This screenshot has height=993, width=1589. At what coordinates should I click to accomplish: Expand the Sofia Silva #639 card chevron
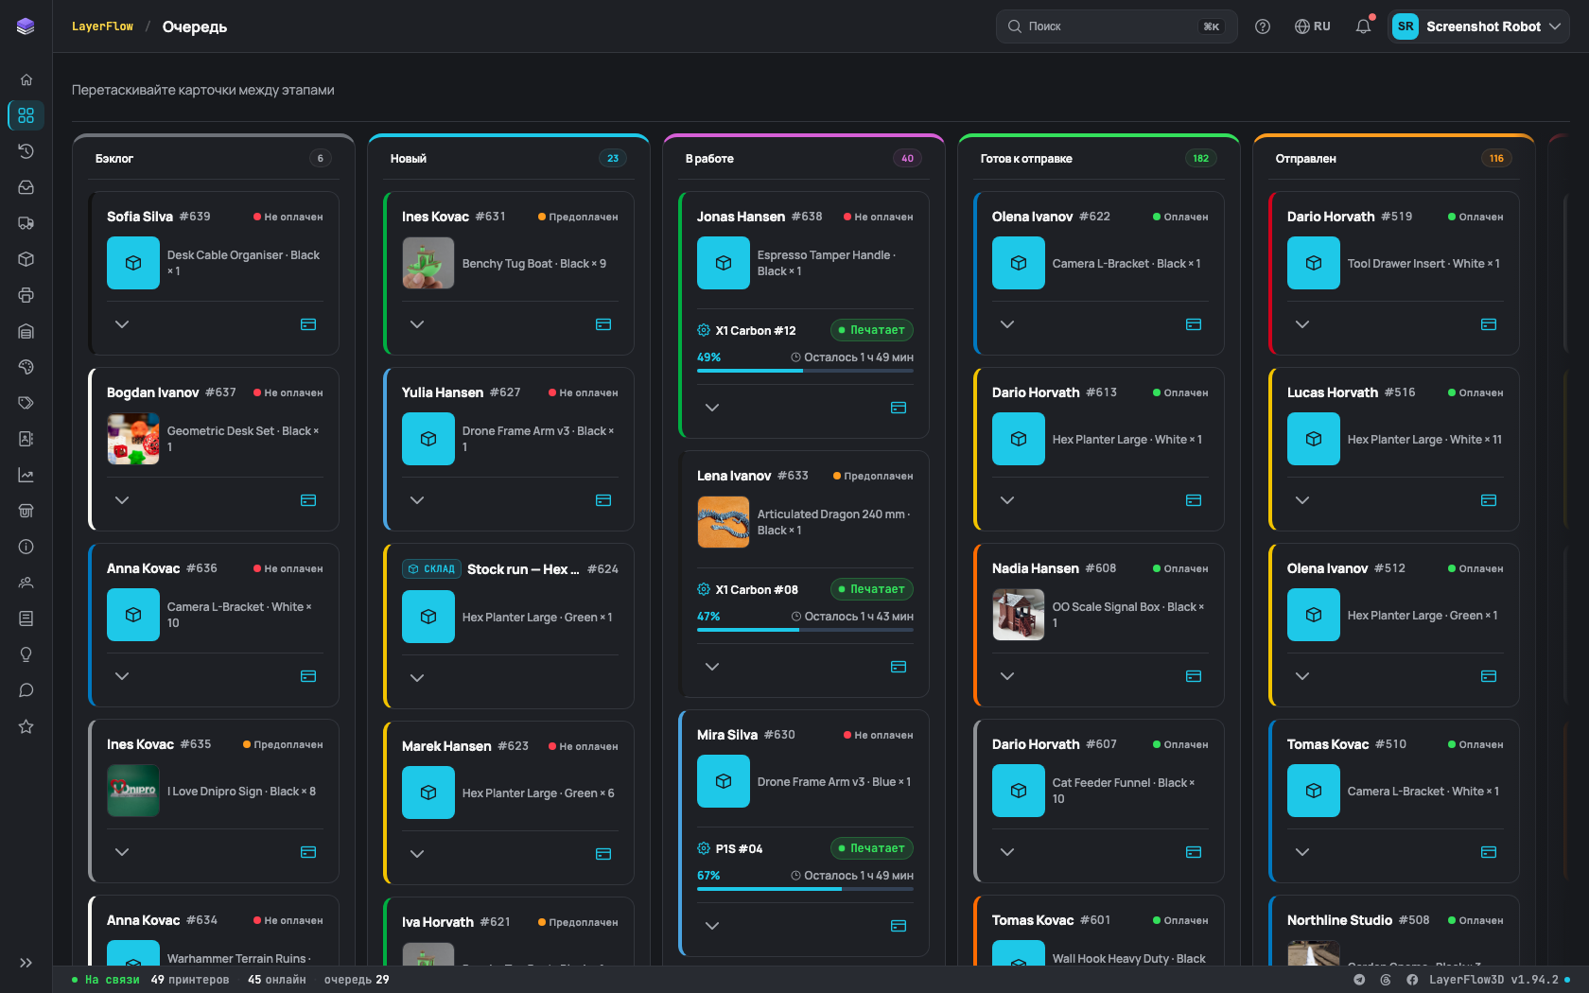(122, 324)
